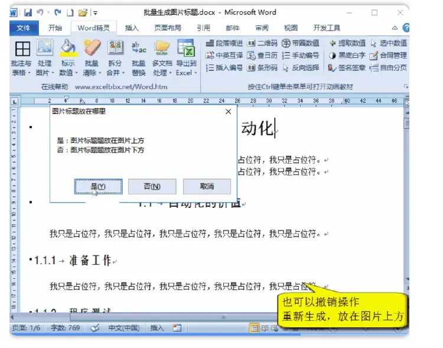Click the proofing check icon in status bar

coord(95,328)
